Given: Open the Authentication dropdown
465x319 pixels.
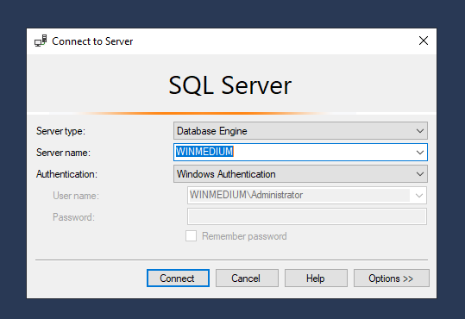Looking at the screenshot, I should click(x=300, y=174).
